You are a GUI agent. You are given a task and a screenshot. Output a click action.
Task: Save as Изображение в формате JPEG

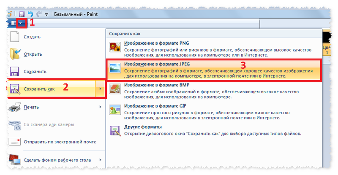pos(214,70)
